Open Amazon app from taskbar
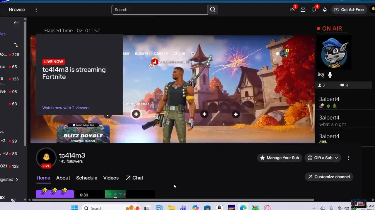The height and width of the screenshot is (210, 375). (x=219, y=208)
